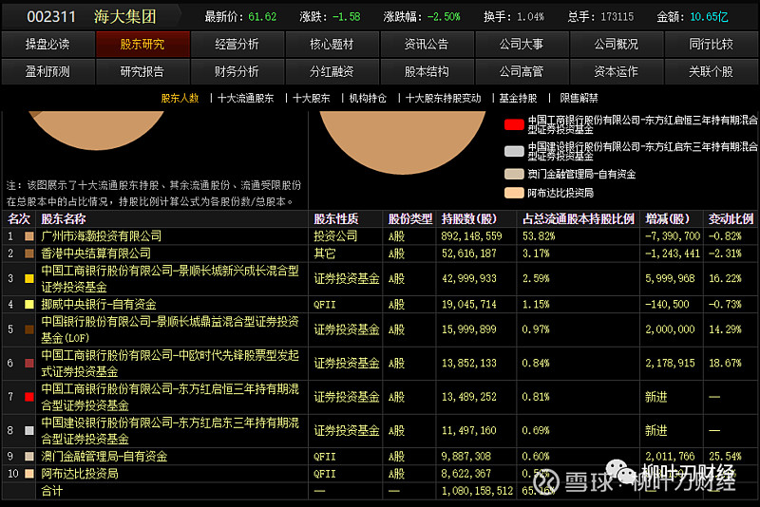Image resolution: width=760 pixels, height=507 pixels.
Task: Jump to 股东人数 section
Action: 180,99
